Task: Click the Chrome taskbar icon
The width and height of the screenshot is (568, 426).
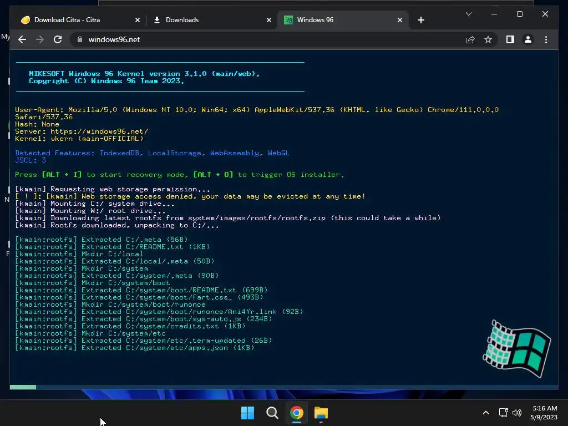Action: pyautogui.click(x=296, y=413)
